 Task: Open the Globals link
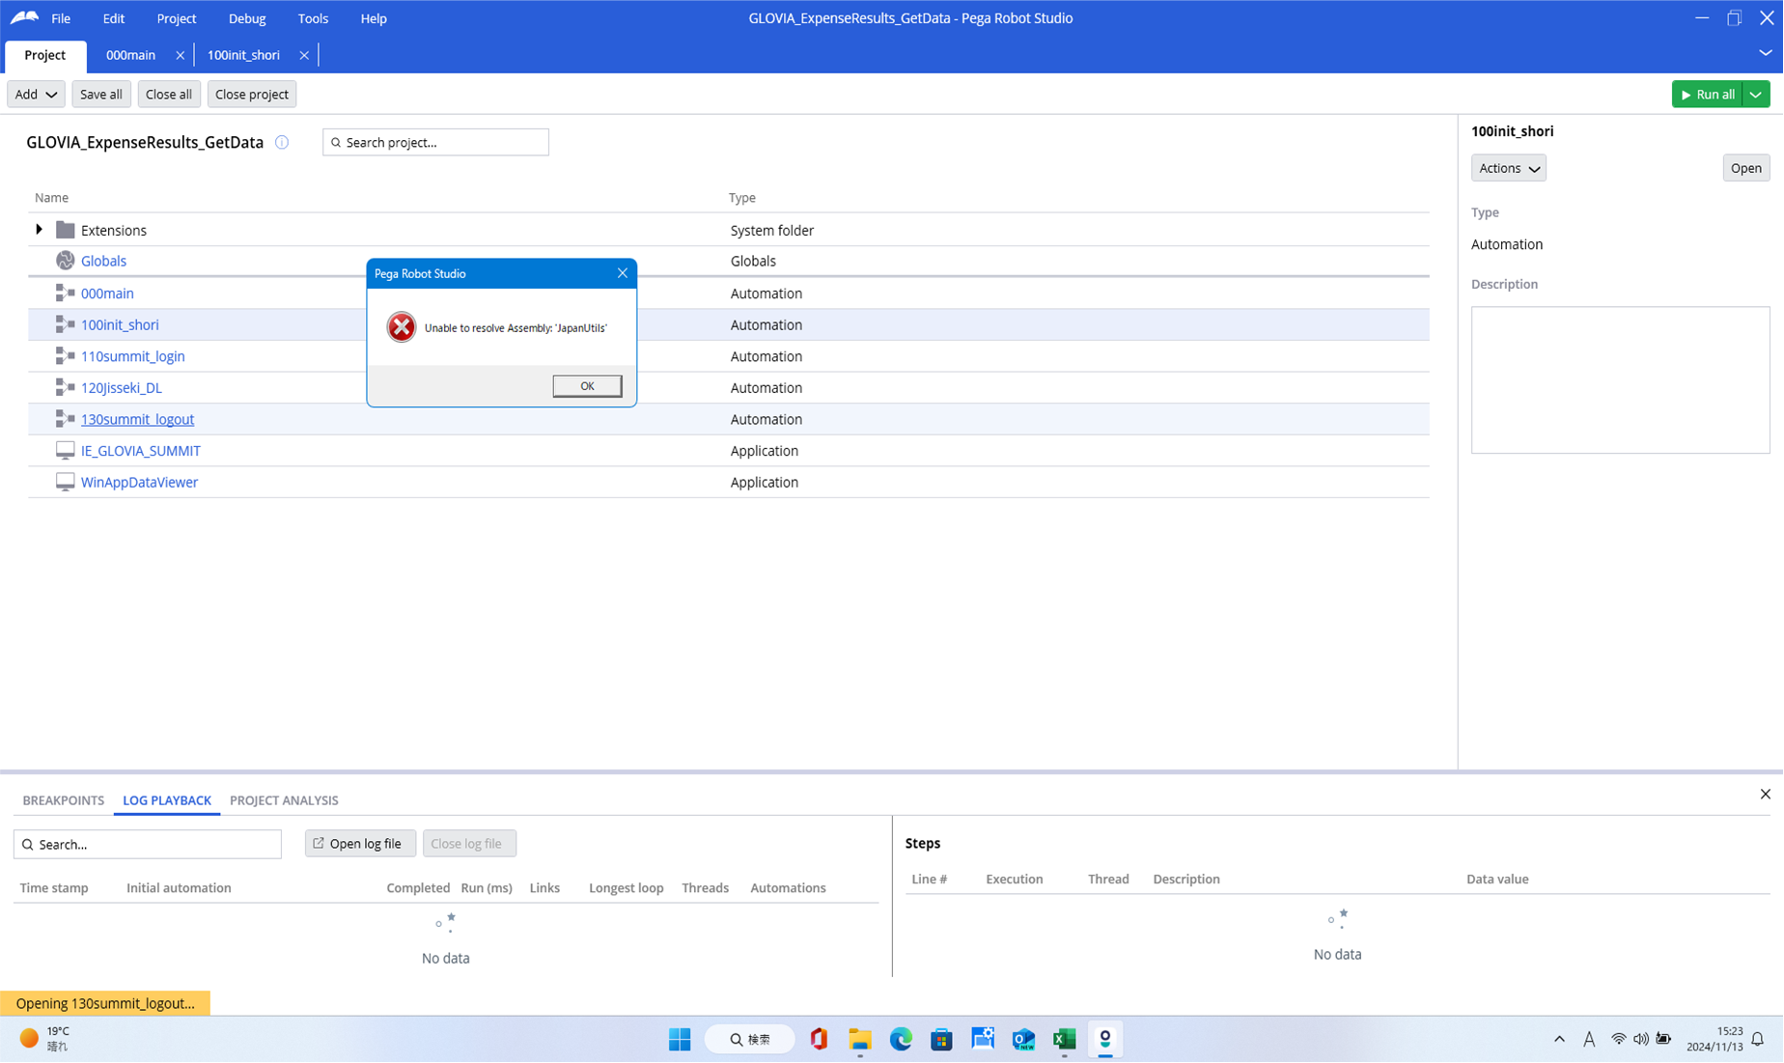coord(104,261)
